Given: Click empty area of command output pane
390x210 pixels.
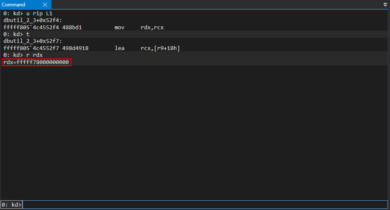Looking at the screenshot, I should click(x=195, y=136).
